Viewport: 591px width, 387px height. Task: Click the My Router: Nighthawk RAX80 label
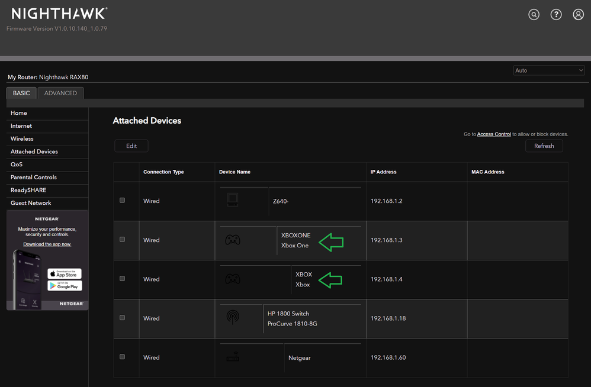(48, 77)
